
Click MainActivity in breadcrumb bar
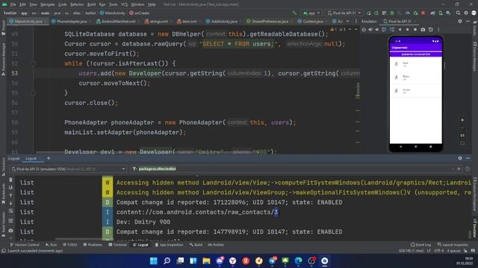coord(113,13)
